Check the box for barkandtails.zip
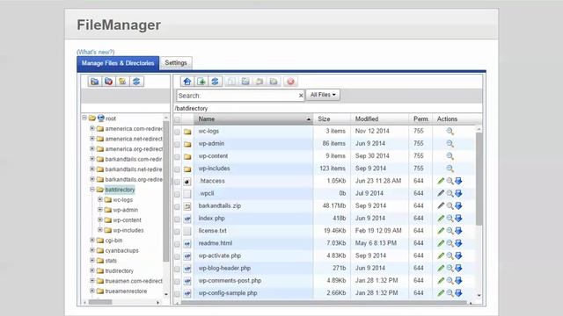563x316 pixels. 178,207
